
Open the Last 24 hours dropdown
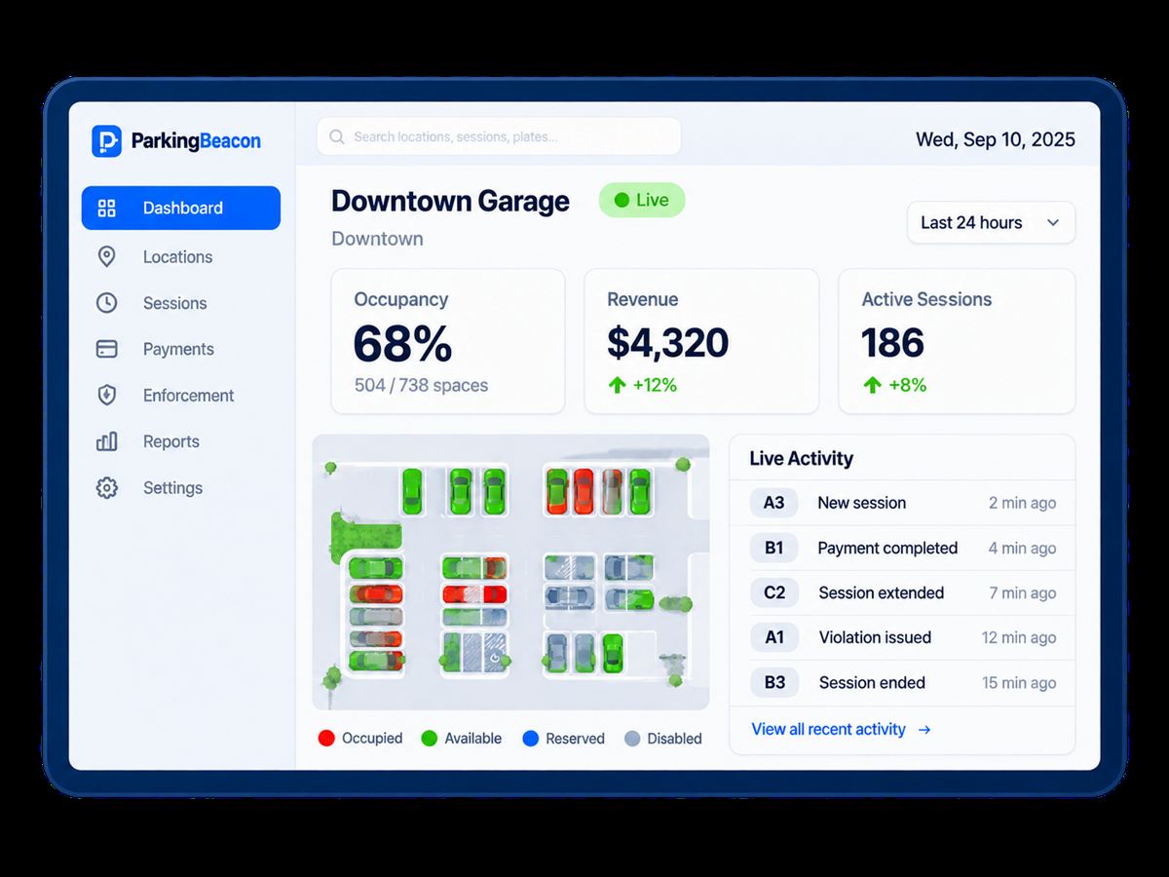pos(991,222)
